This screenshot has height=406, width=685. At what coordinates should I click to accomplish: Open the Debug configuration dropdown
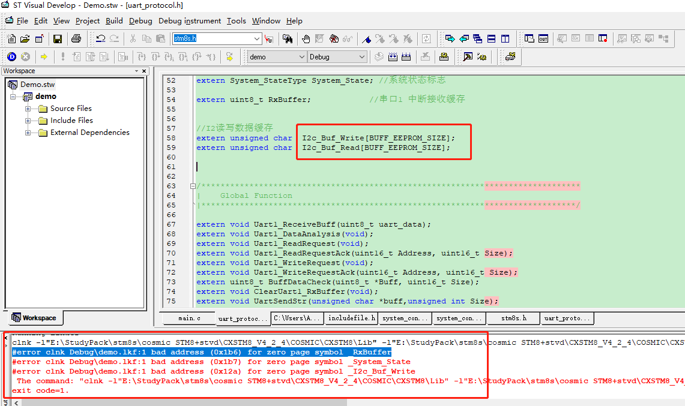point(361,57)
